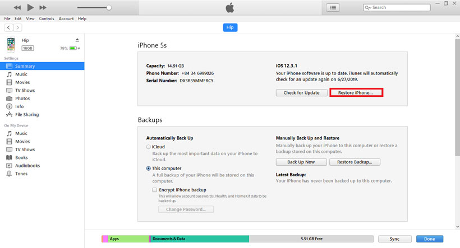Click the 16GB capacity badge
460x248 pixels.
(28, 48)
